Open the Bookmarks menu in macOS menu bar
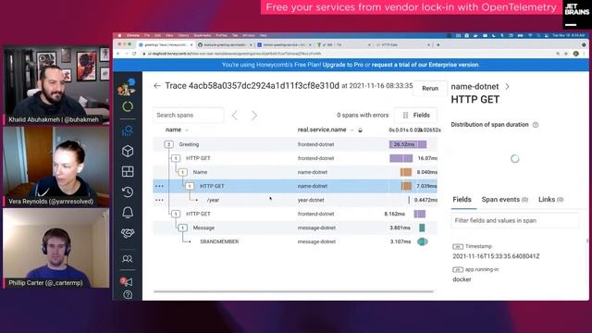 point(203,35)
